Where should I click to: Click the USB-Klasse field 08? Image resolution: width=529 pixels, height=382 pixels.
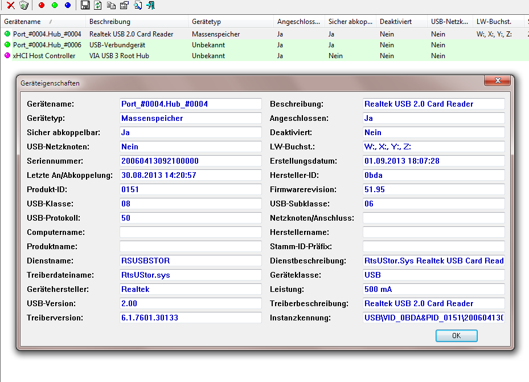pyautogui.click(x=191, y=204)
